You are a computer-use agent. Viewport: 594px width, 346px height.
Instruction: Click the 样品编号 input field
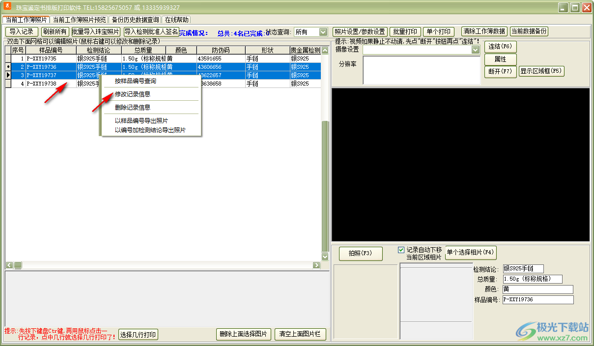coord(537,300)
